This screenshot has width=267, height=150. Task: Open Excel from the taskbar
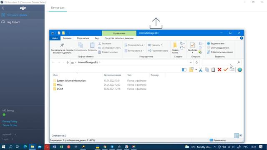(x=61, y=147)
